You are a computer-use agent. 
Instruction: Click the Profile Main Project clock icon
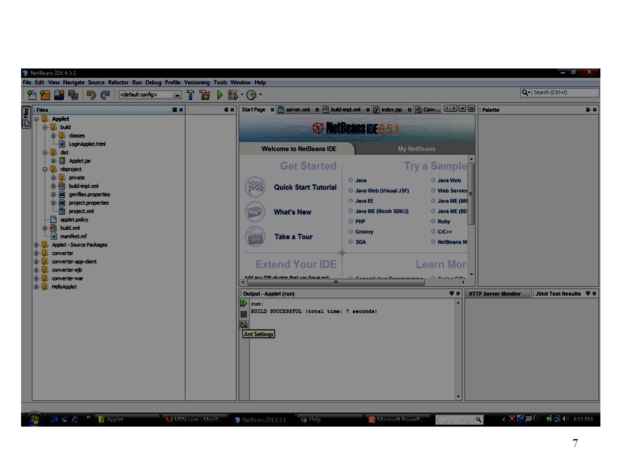pos(251,95)
